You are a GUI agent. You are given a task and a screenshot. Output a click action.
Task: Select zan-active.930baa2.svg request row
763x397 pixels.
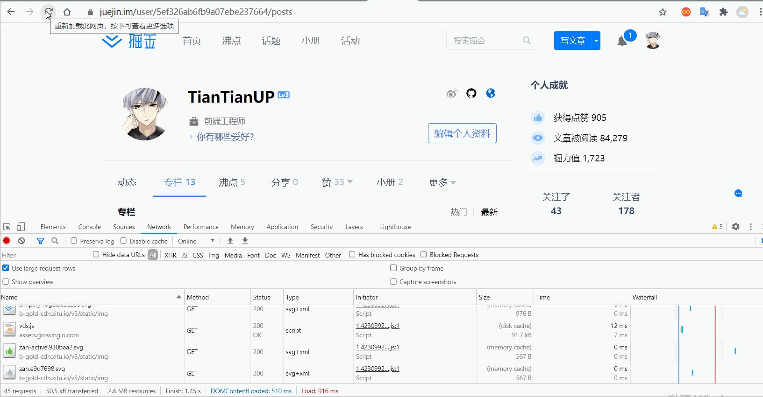(315, 352)
